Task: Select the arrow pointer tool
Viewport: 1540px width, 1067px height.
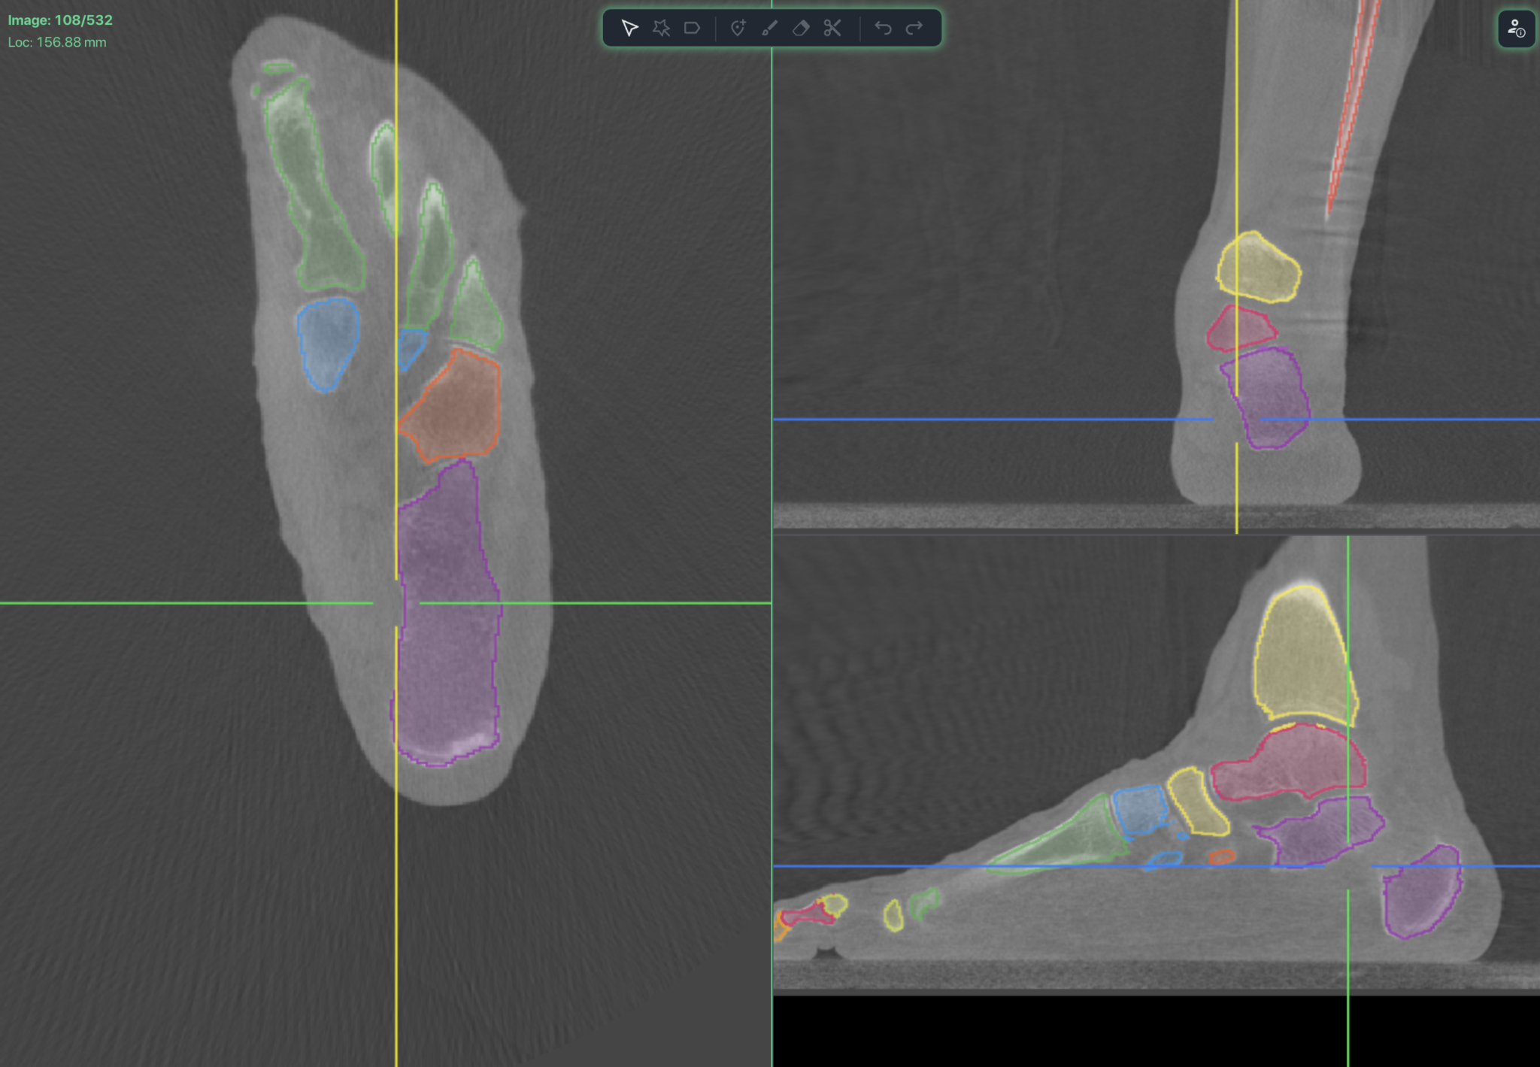Action: coord(629,29)
